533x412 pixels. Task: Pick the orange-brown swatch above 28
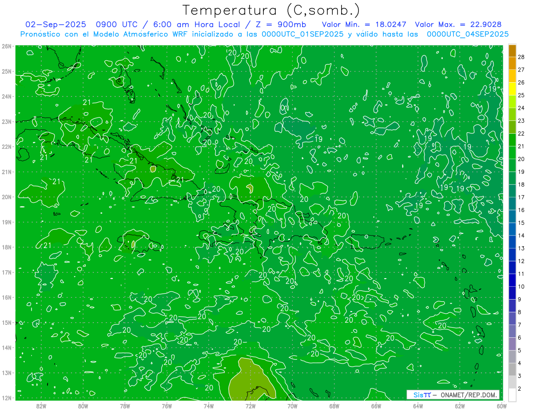512,51
